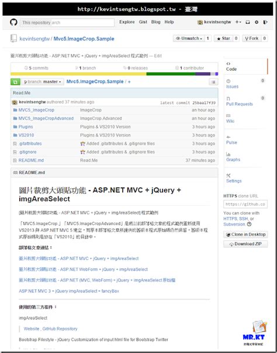Click the Help menu item
Image resolution: width=277 pixels, height=353 pixels.
(169, 22)
